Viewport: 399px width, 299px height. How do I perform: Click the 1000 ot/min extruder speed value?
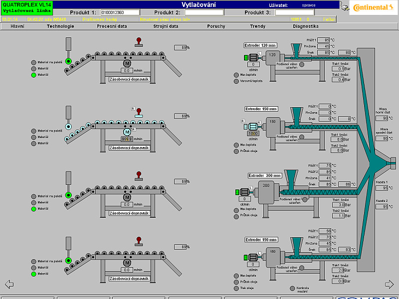pos(253,134)
